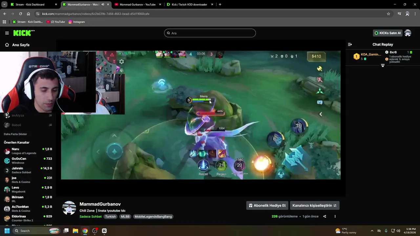Open the CapCut taskbar icon
This screenshot has width=420, height=236.
(104, 231)
